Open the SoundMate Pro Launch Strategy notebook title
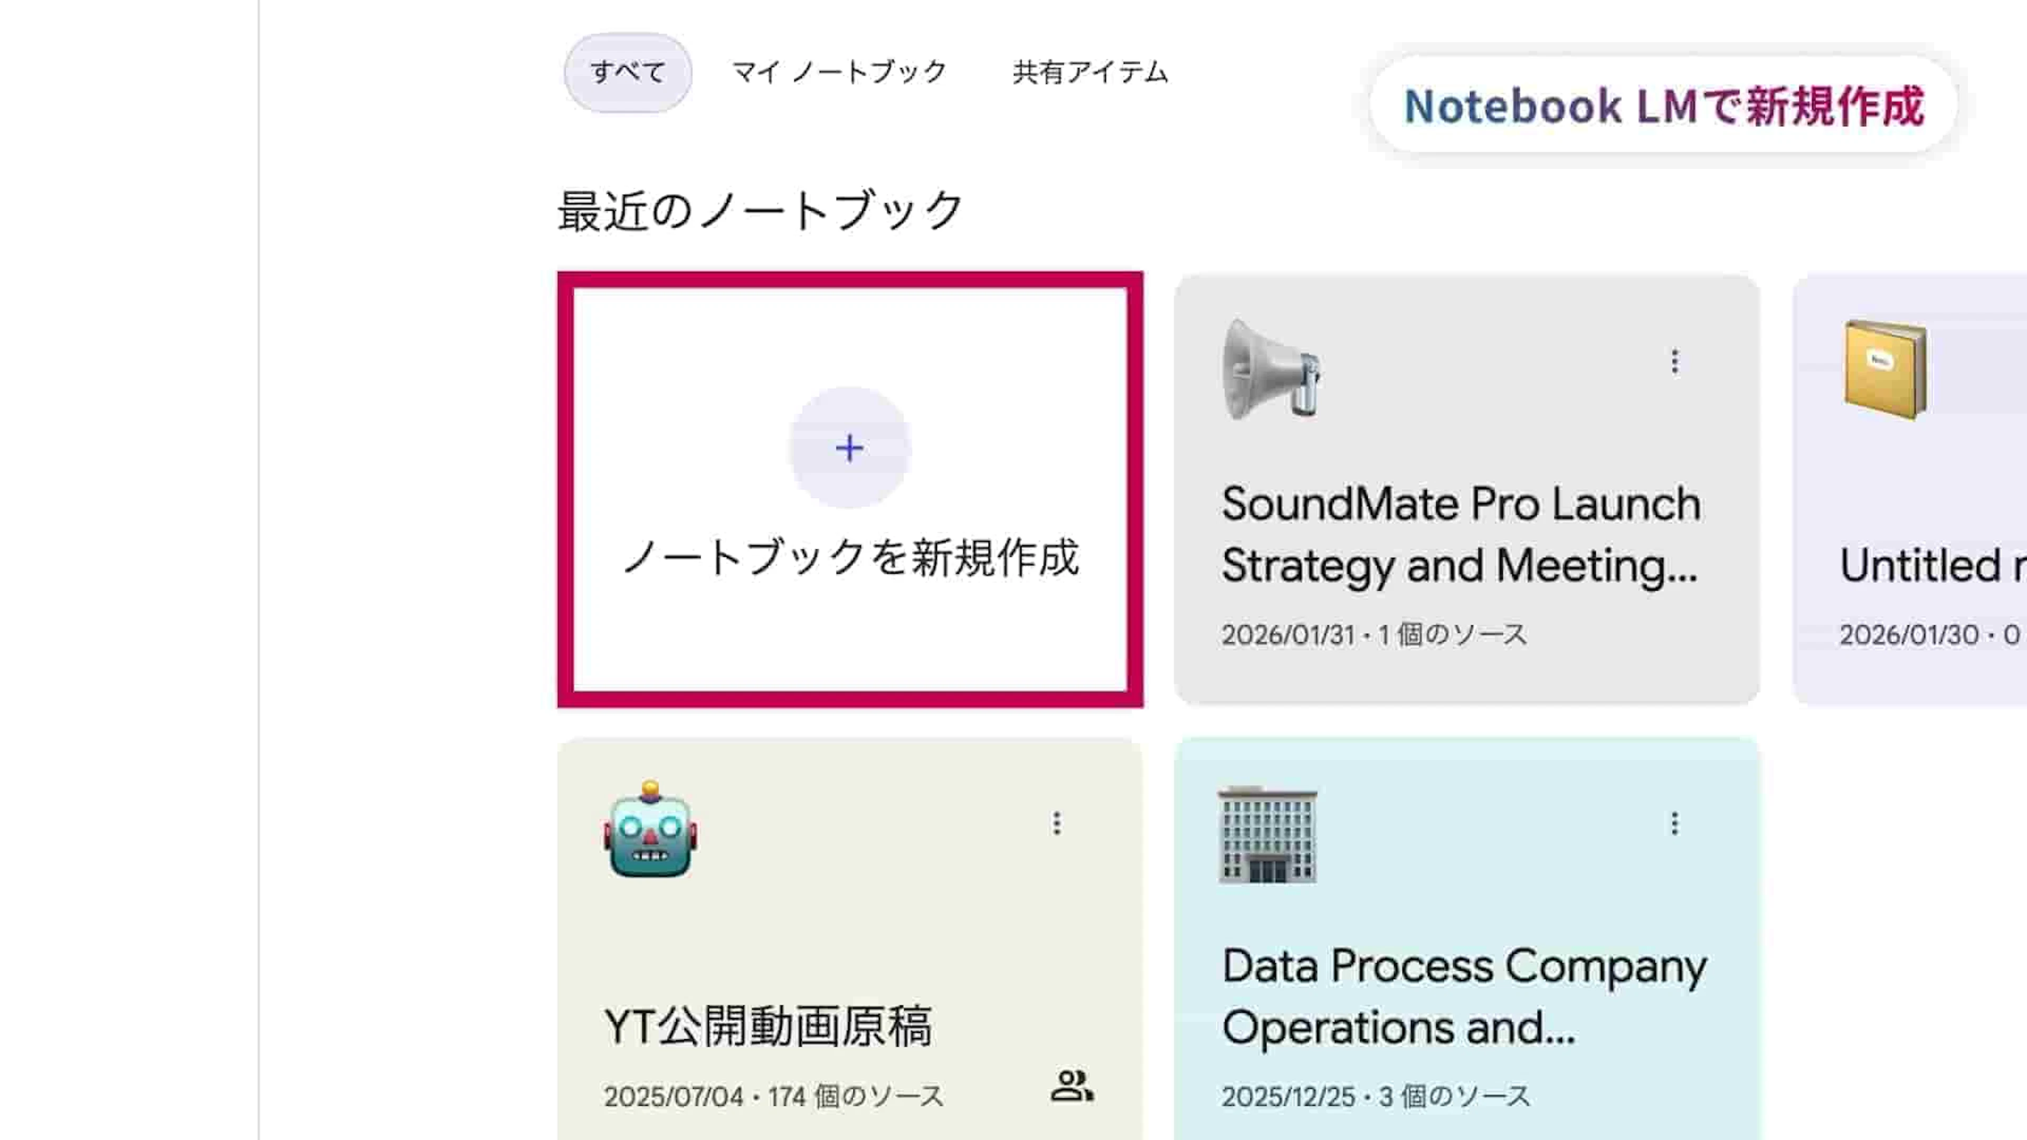Screen dimensions: 2027x1140 [1461, 534]
